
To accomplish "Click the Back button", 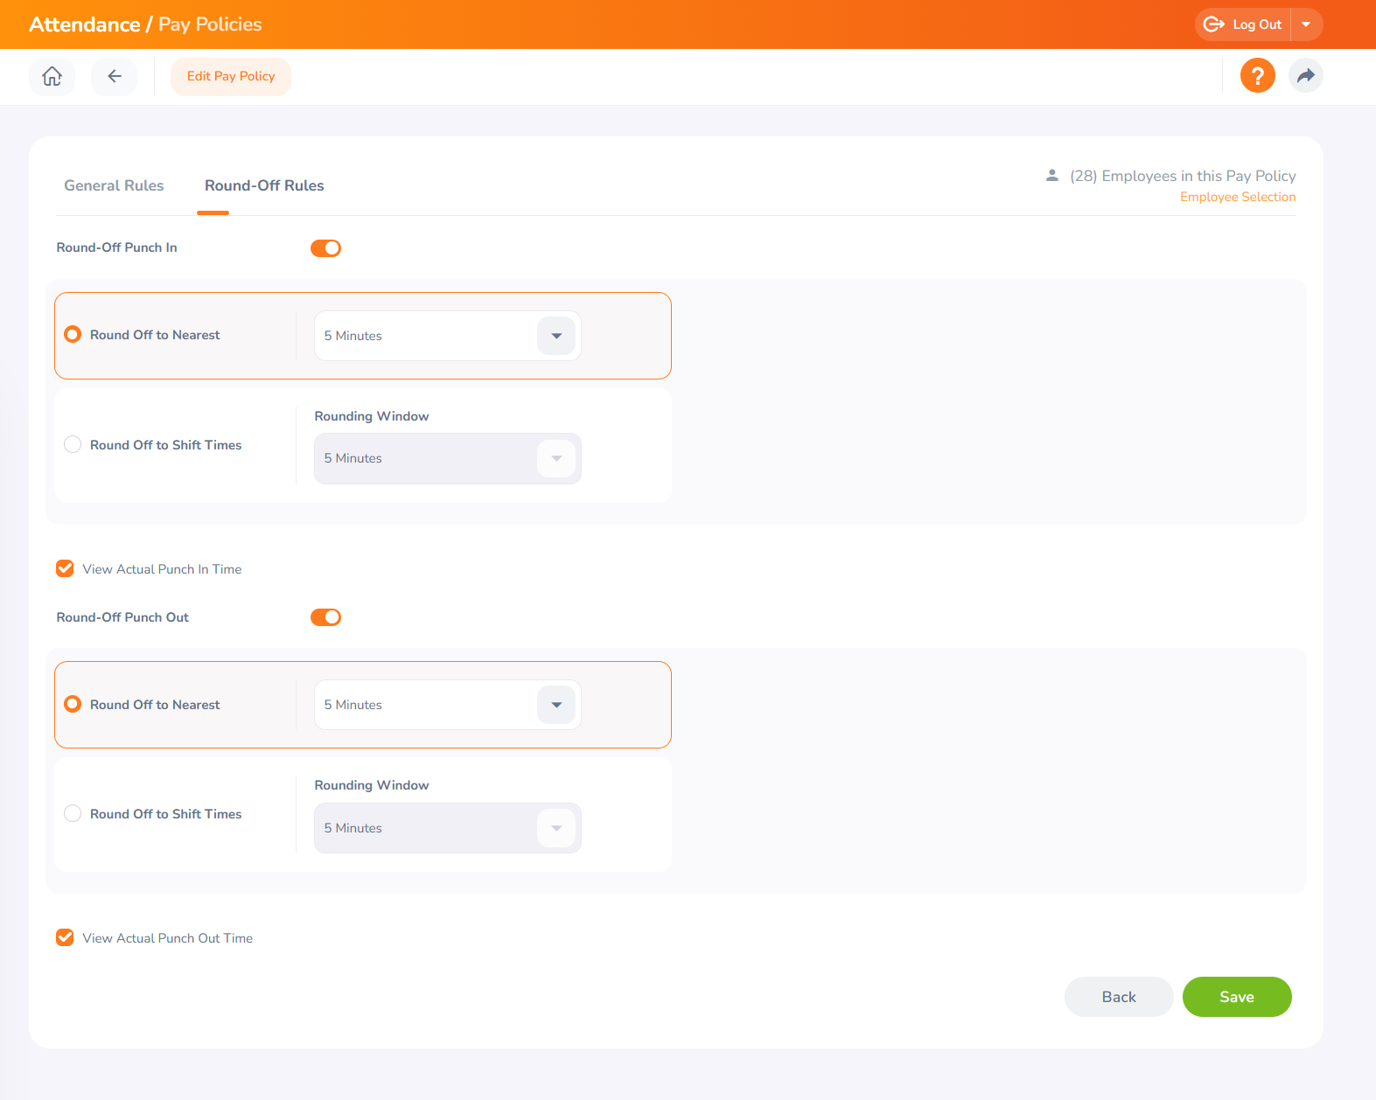I will point(1119,997).
